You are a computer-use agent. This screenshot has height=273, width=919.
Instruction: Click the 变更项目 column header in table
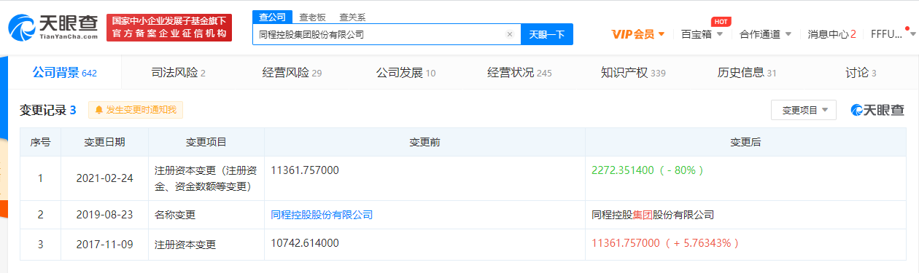206,142
